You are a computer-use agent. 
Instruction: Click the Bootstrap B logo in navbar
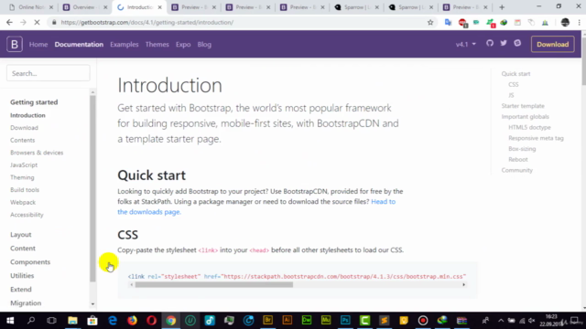pyautogui.click(x=15, y=44)
